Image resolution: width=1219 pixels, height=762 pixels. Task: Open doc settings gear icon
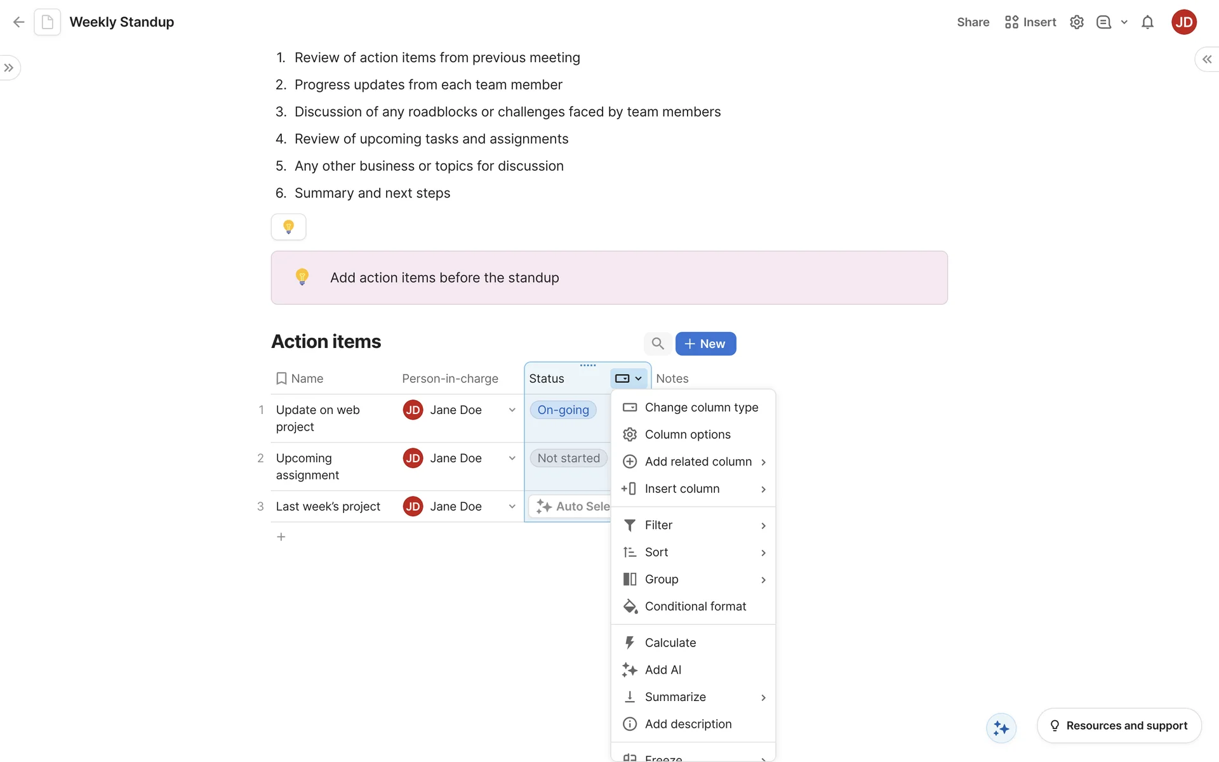pos(1077,22)
